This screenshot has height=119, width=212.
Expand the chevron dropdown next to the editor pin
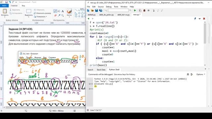coord(199,19)
